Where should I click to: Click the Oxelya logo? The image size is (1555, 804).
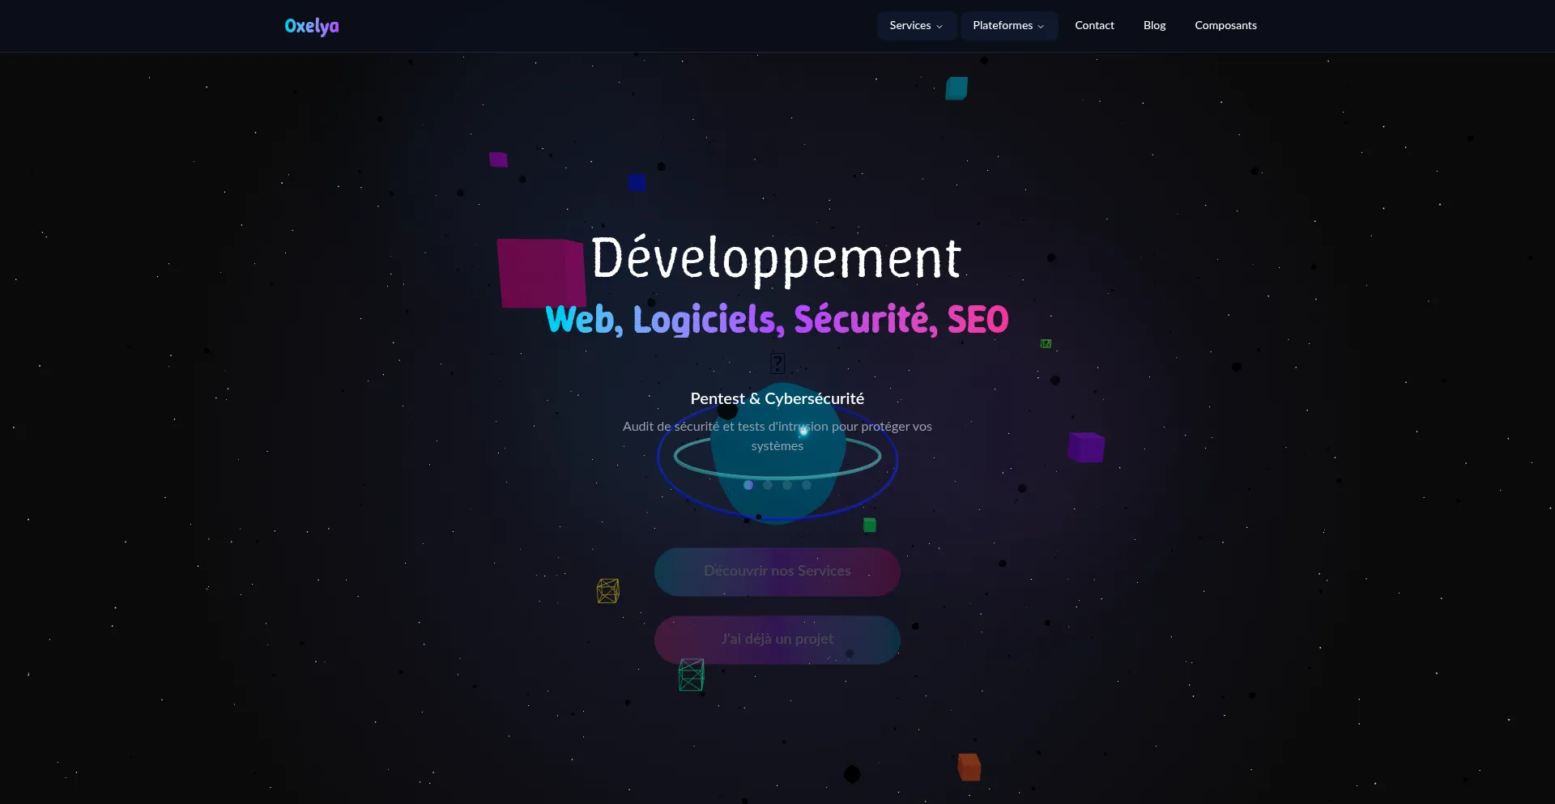(x=312, y=26)
